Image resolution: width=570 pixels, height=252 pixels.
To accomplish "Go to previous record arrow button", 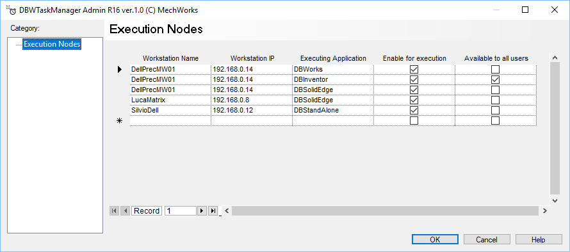I will [x=125, y=210].
